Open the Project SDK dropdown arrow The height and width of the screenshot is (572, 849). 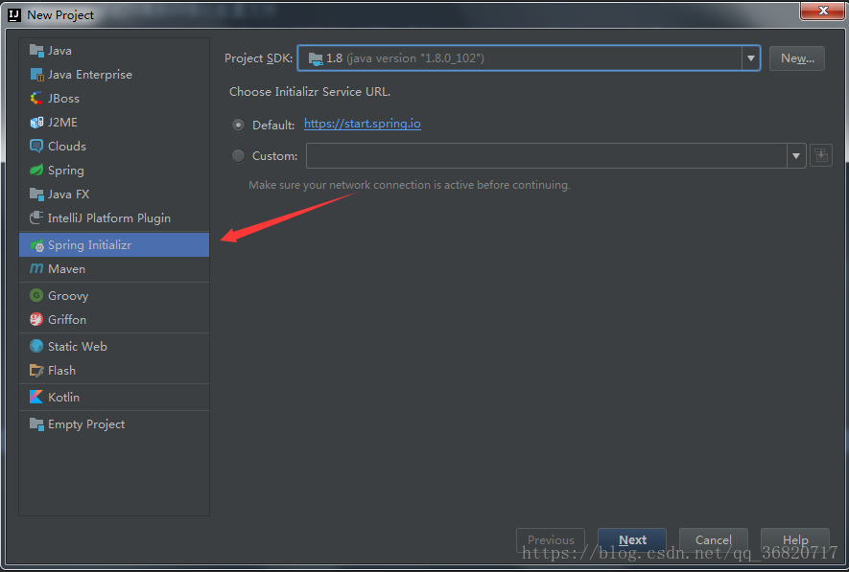click(751, 57)
